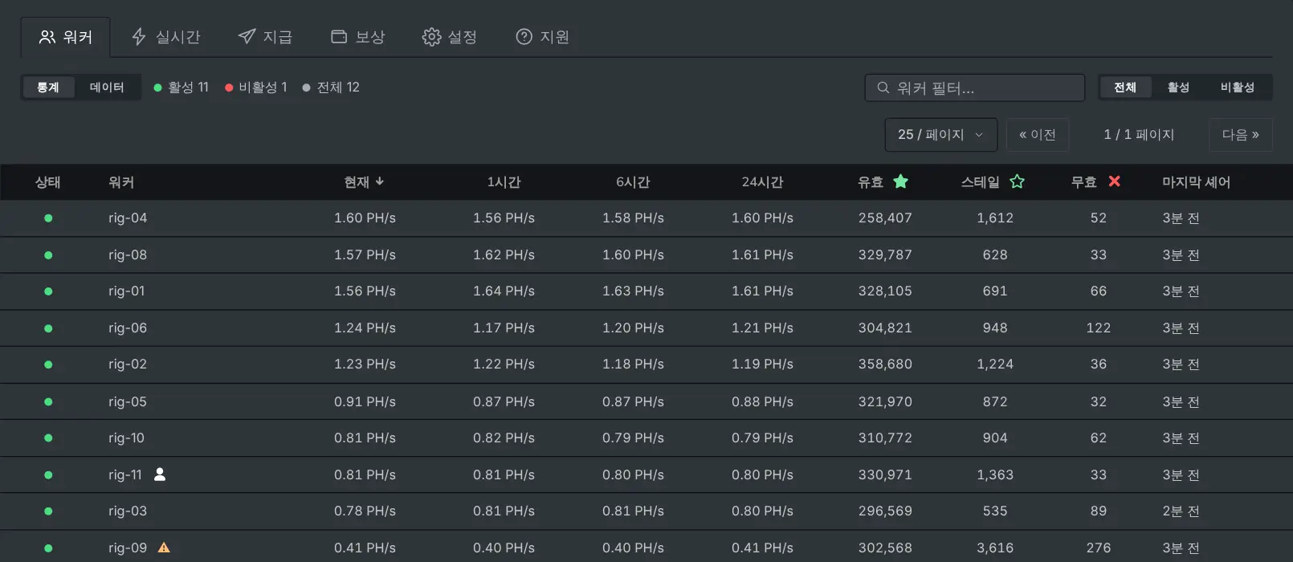Sort the table by 6시간 column

pyautogui.click(x=633, y=182)
